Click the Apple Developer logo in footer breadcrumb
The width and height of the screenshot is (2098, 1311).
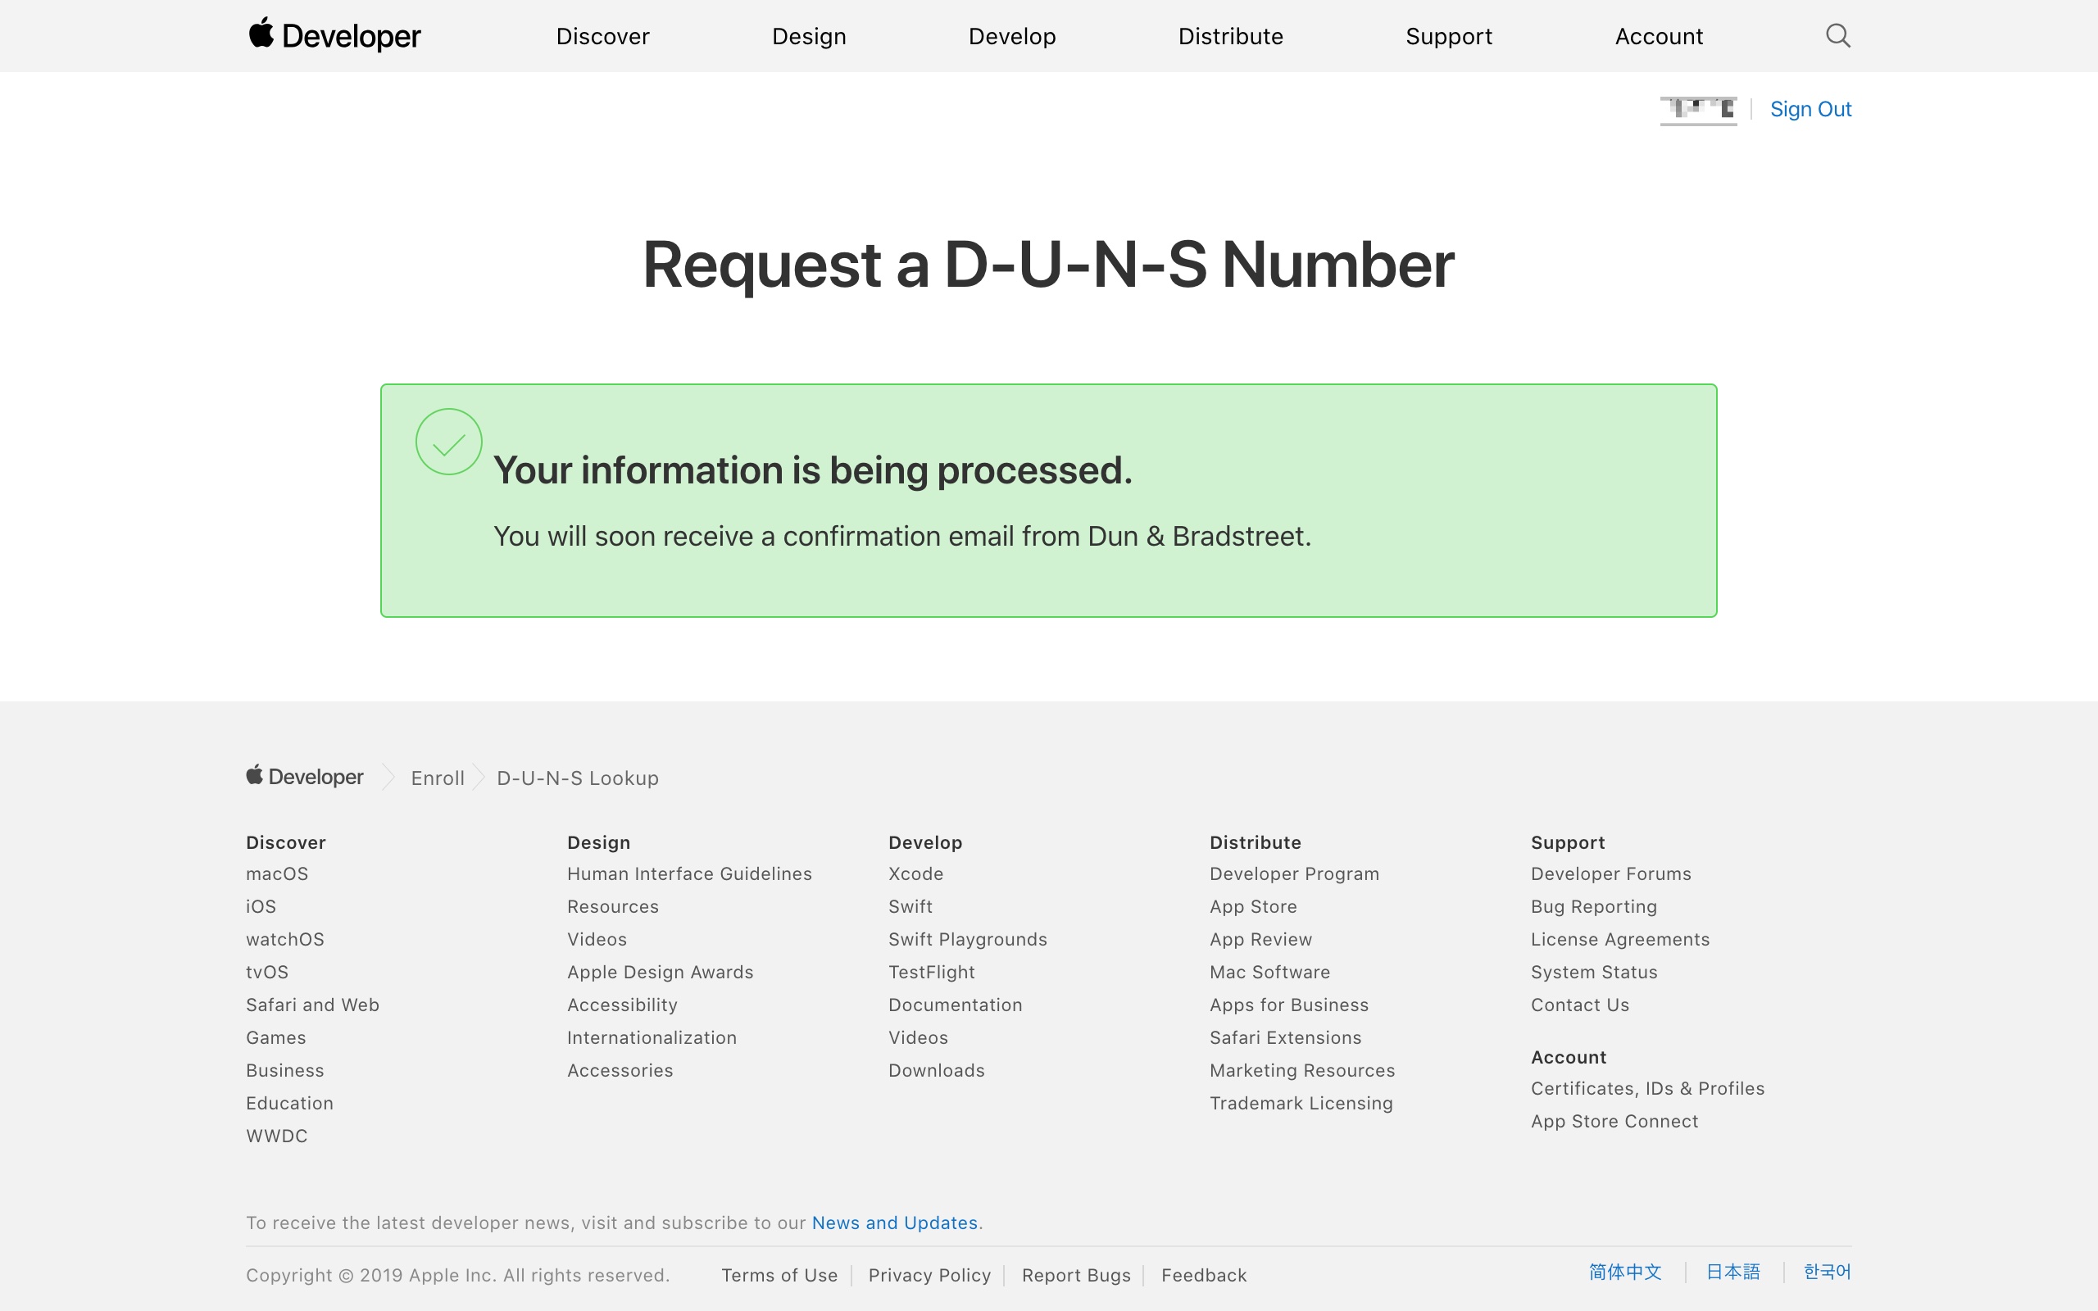click(304, 776)
